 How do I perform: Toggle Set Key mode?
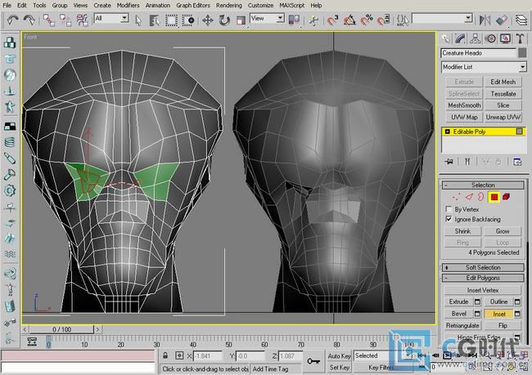(x=339, y=368)
